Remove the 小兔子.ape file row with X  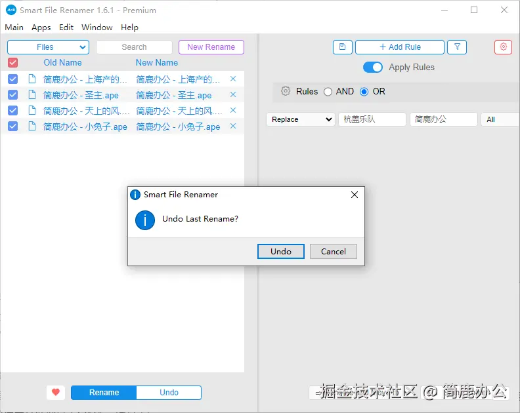point(233,126)
